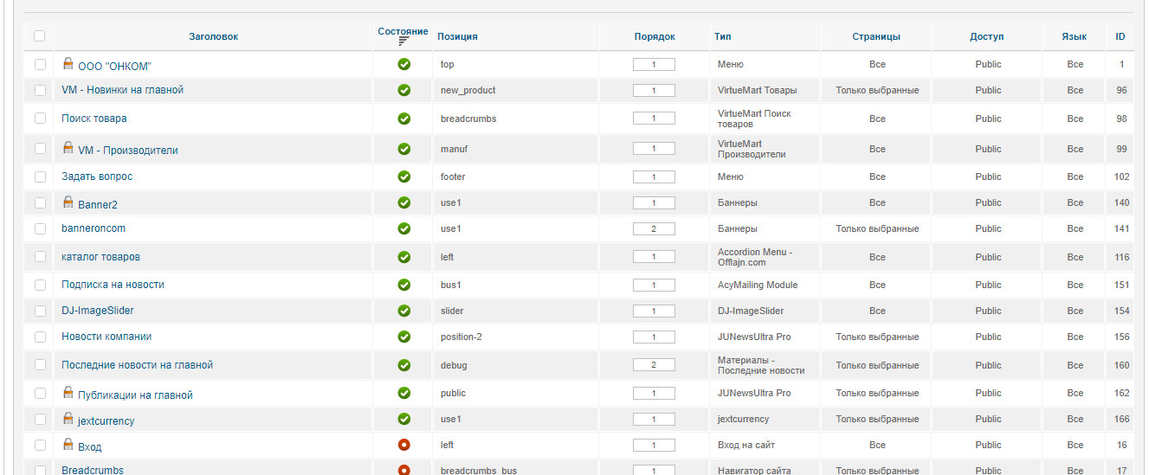Open the Подписка на новости module link
The image size is (1149, 475).
pos(113,285)
